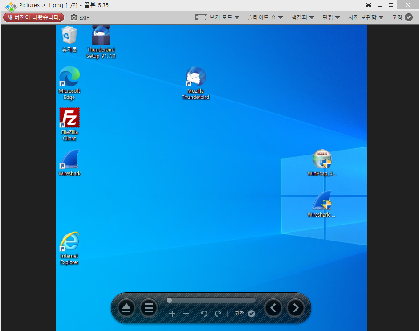This screenshot has width=419, height=331.
Task: Click the zoom slider in control bar
Action: click(211, 300)
